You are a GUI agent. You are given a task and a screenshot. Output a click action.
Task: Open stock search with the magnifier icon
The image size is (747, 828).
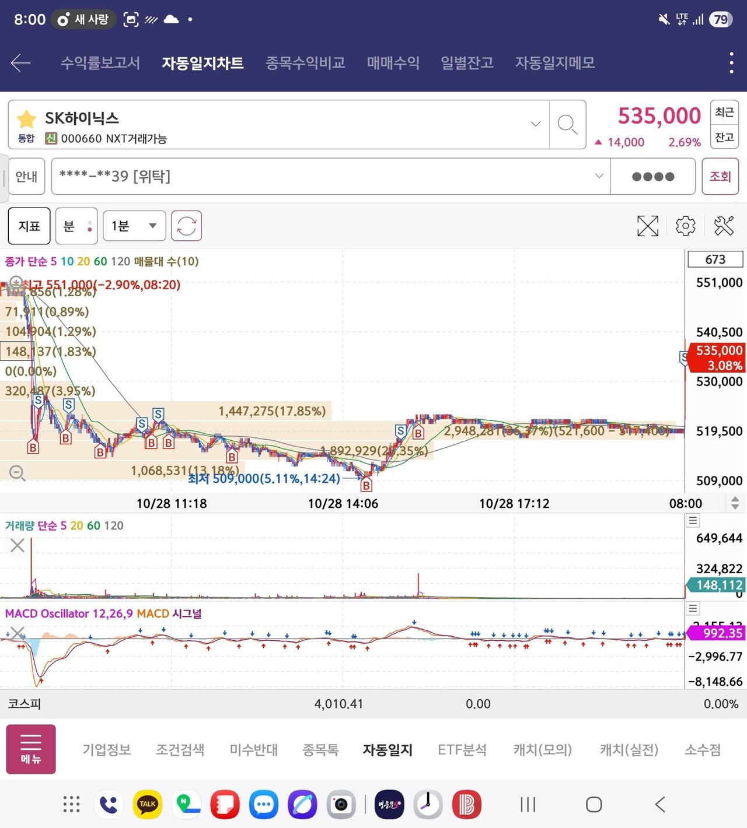pyautogui.click(x=567, y=125)
